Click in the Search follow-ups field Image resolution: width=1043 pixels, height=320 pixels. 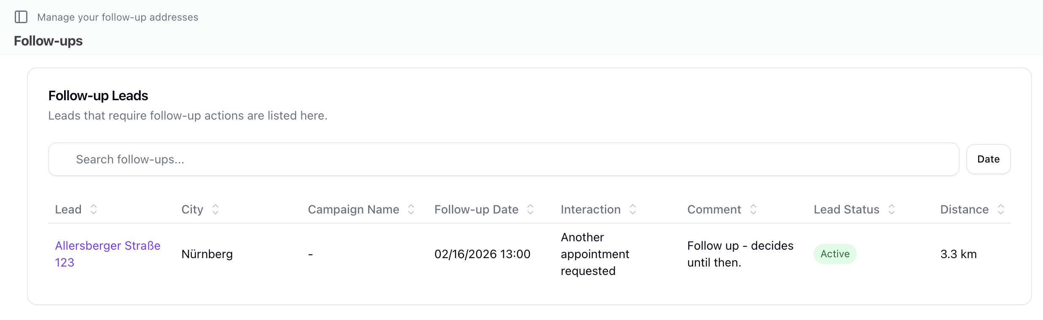503,159
